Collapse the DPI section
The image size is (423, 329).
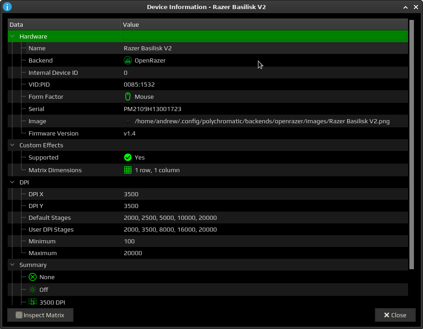point(11,182)
